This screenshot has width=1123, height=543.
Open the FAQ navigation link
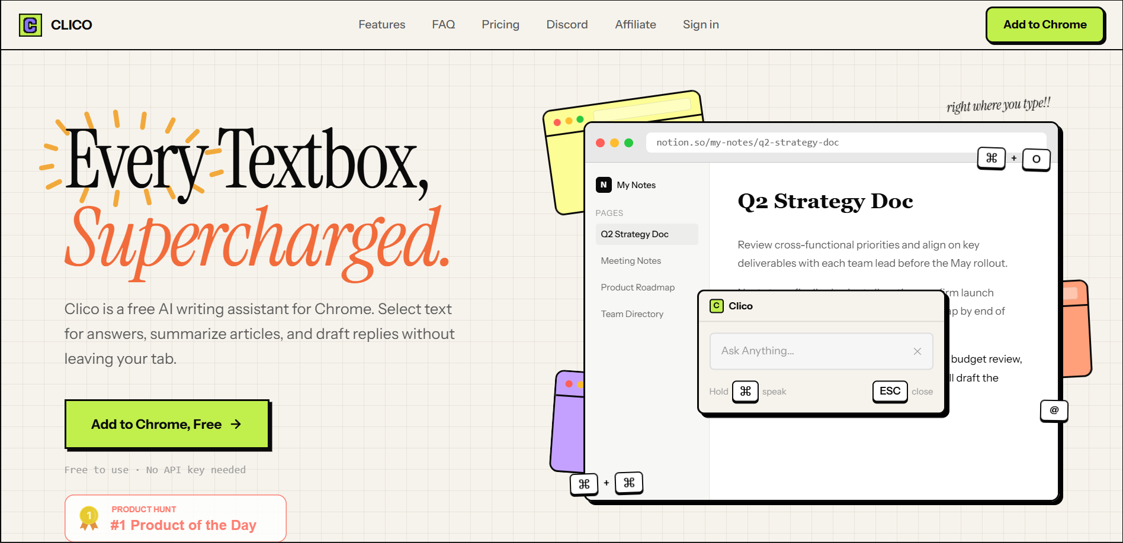tap(443, 25)
